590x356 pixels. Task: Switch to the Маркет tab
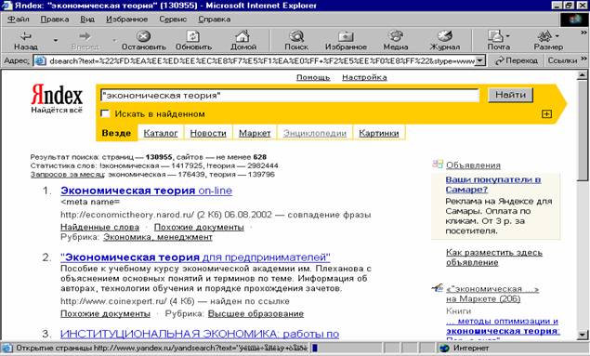coord(255,133)
